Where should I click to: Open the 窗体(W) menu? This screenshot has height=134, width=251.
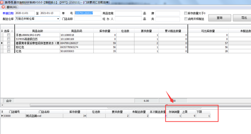(x=12, y=7)
